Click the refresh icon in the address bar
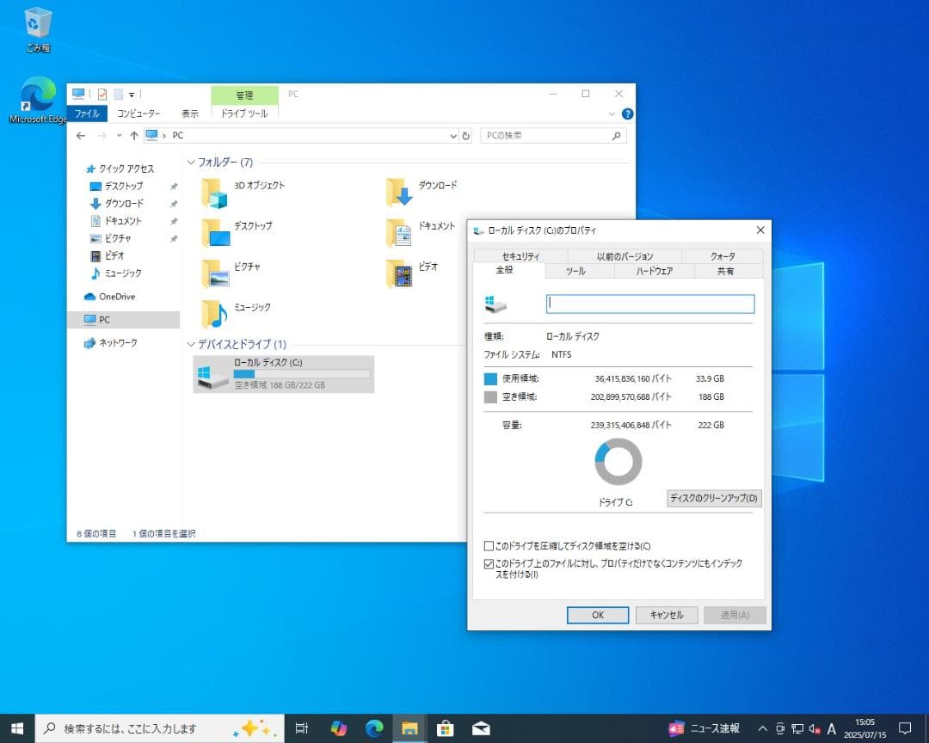 coord(465,135)
